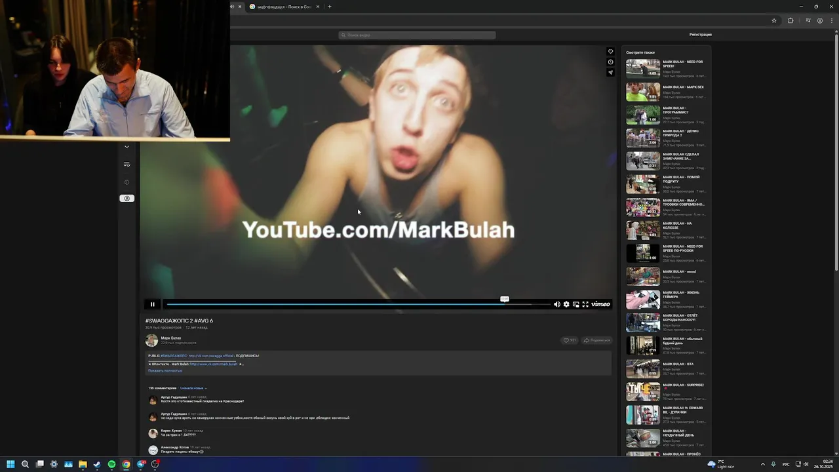
Task: Collapse sidebar with the chevron-down icon
Action: click(x=127, y=147)
